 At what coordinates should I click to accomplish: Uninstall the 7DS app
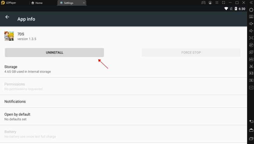(54, 52)
